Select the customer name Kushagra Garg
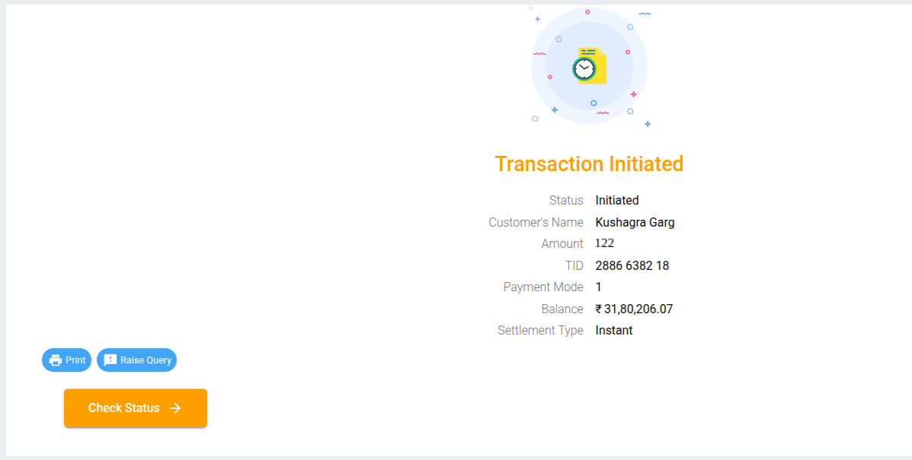This screenshot has height=460, width=912. click(x=635, y=223)
